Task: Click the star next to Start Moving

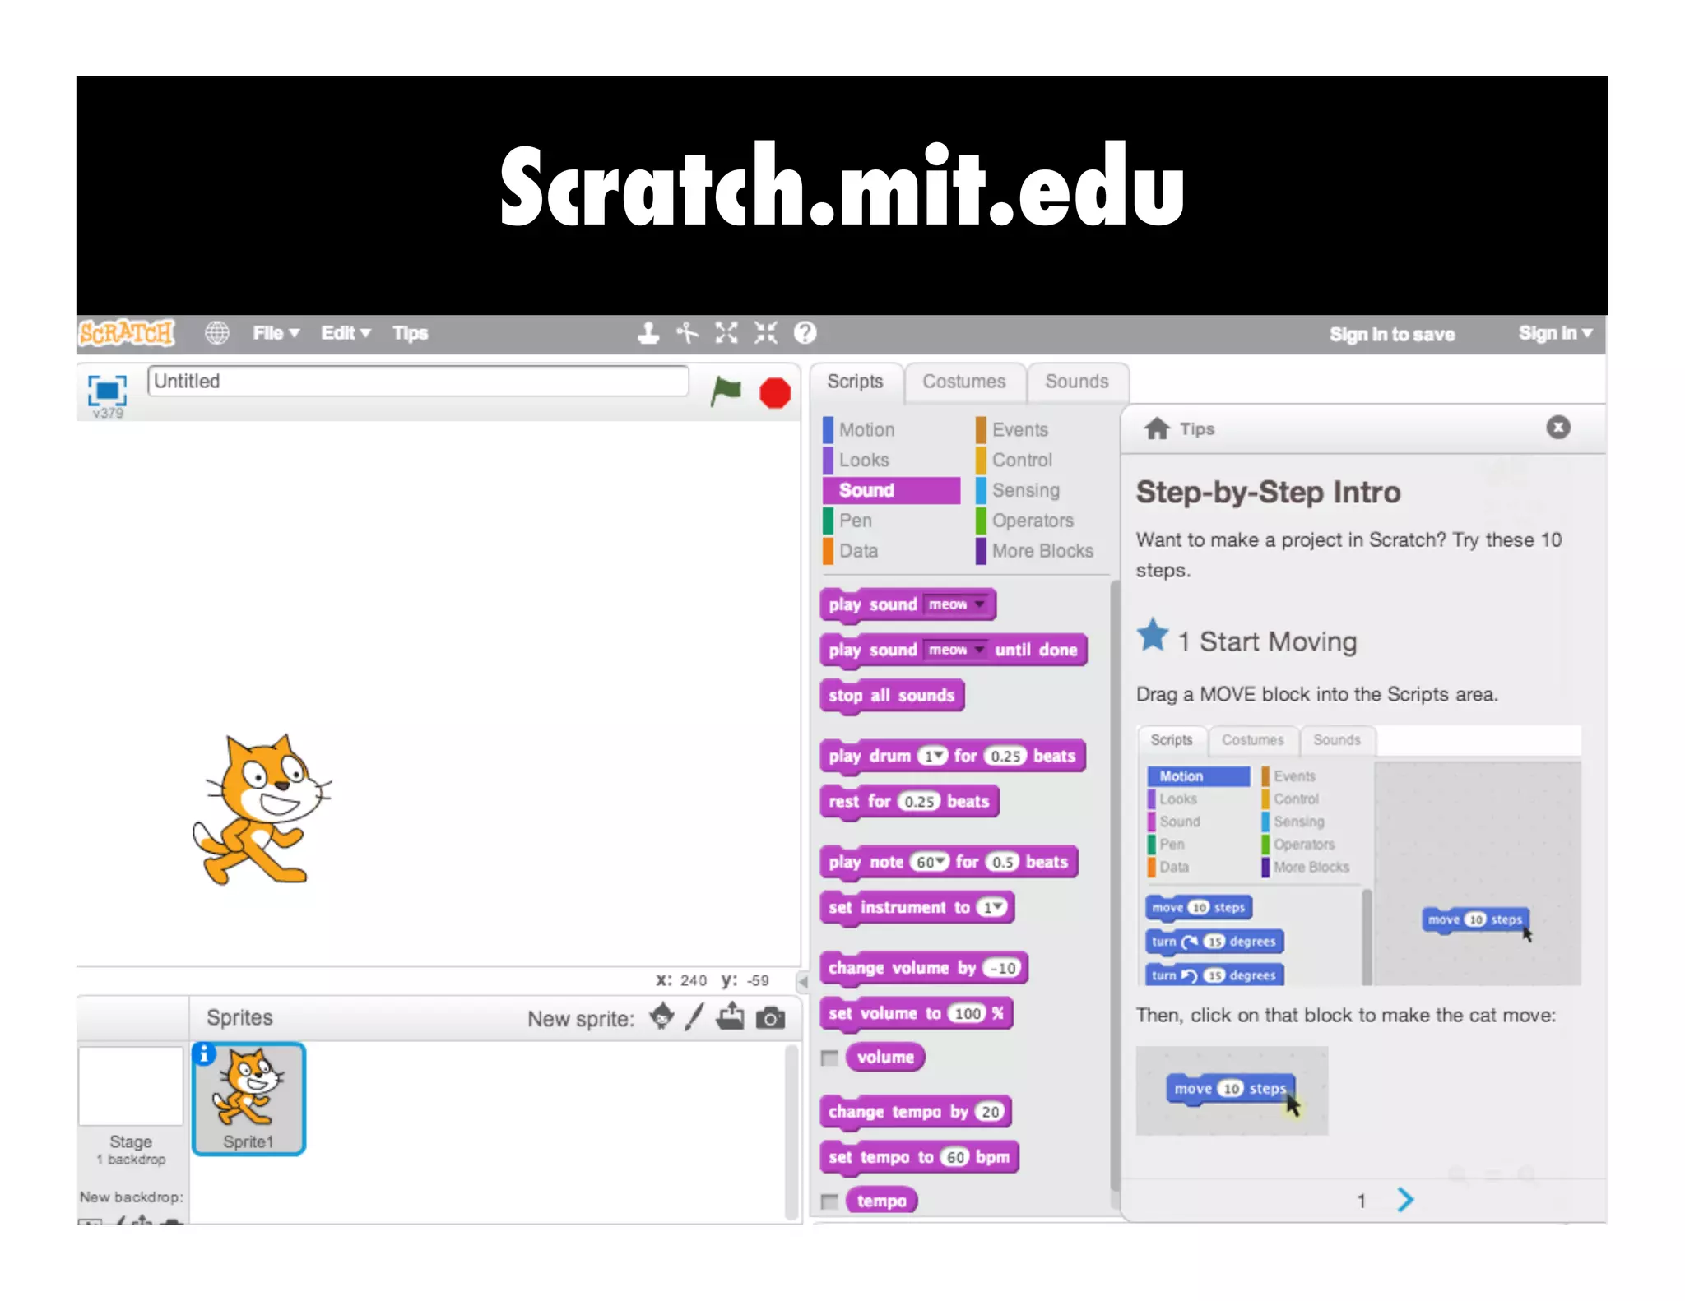Action: (1153, 635)
